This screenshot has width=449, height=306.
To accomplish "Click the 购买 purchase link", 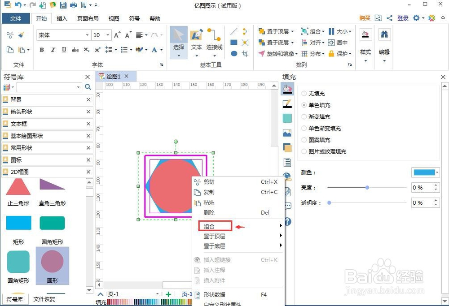I will pos(364,18).
